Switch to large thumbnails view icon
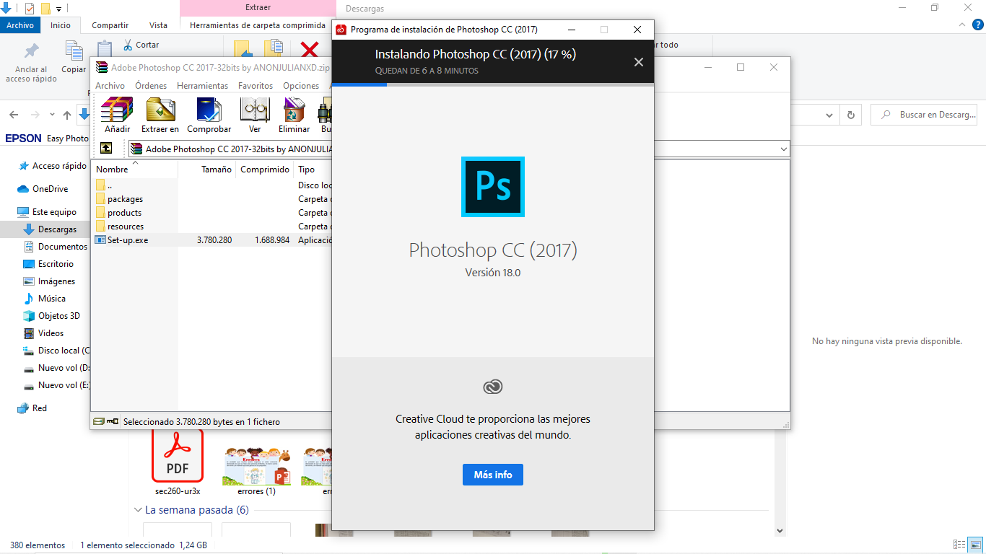The width and height of the screenshot is (986, 554). [x=974, y=545]
